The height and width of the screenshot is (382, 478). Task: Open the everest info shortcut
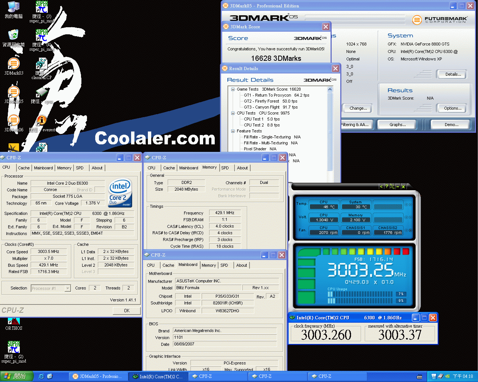(x=41, y=123)
